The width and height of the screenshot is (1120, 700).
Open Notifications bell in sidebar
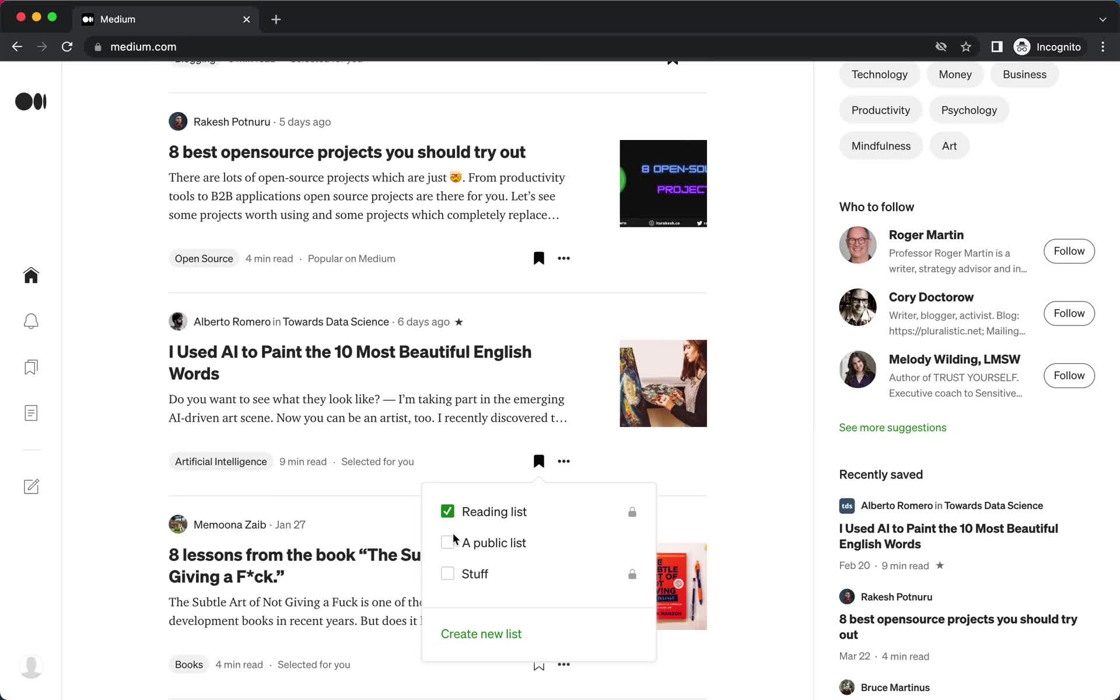point(31,321)
